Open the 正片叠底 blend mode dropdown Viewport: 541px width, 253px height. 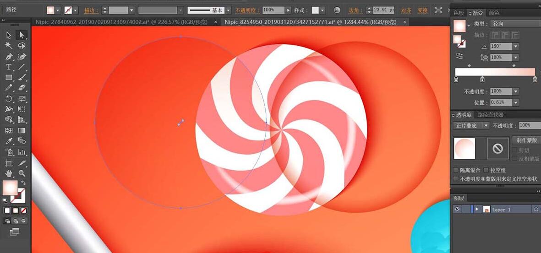(471, 125)
